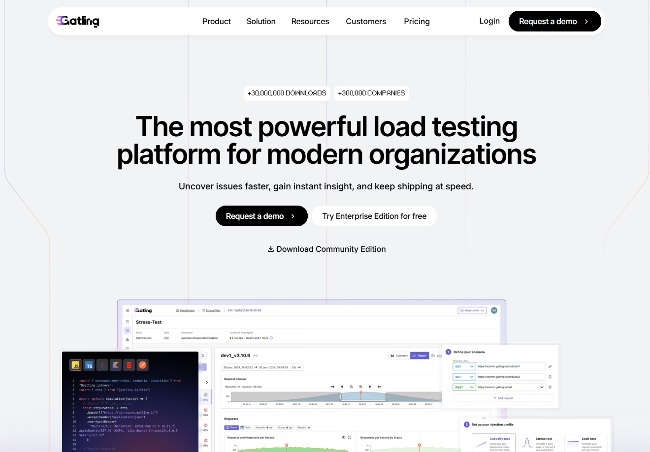This screenshot has height=452, width=650.
Task: Open the Product menu
Action: [217, 22]
